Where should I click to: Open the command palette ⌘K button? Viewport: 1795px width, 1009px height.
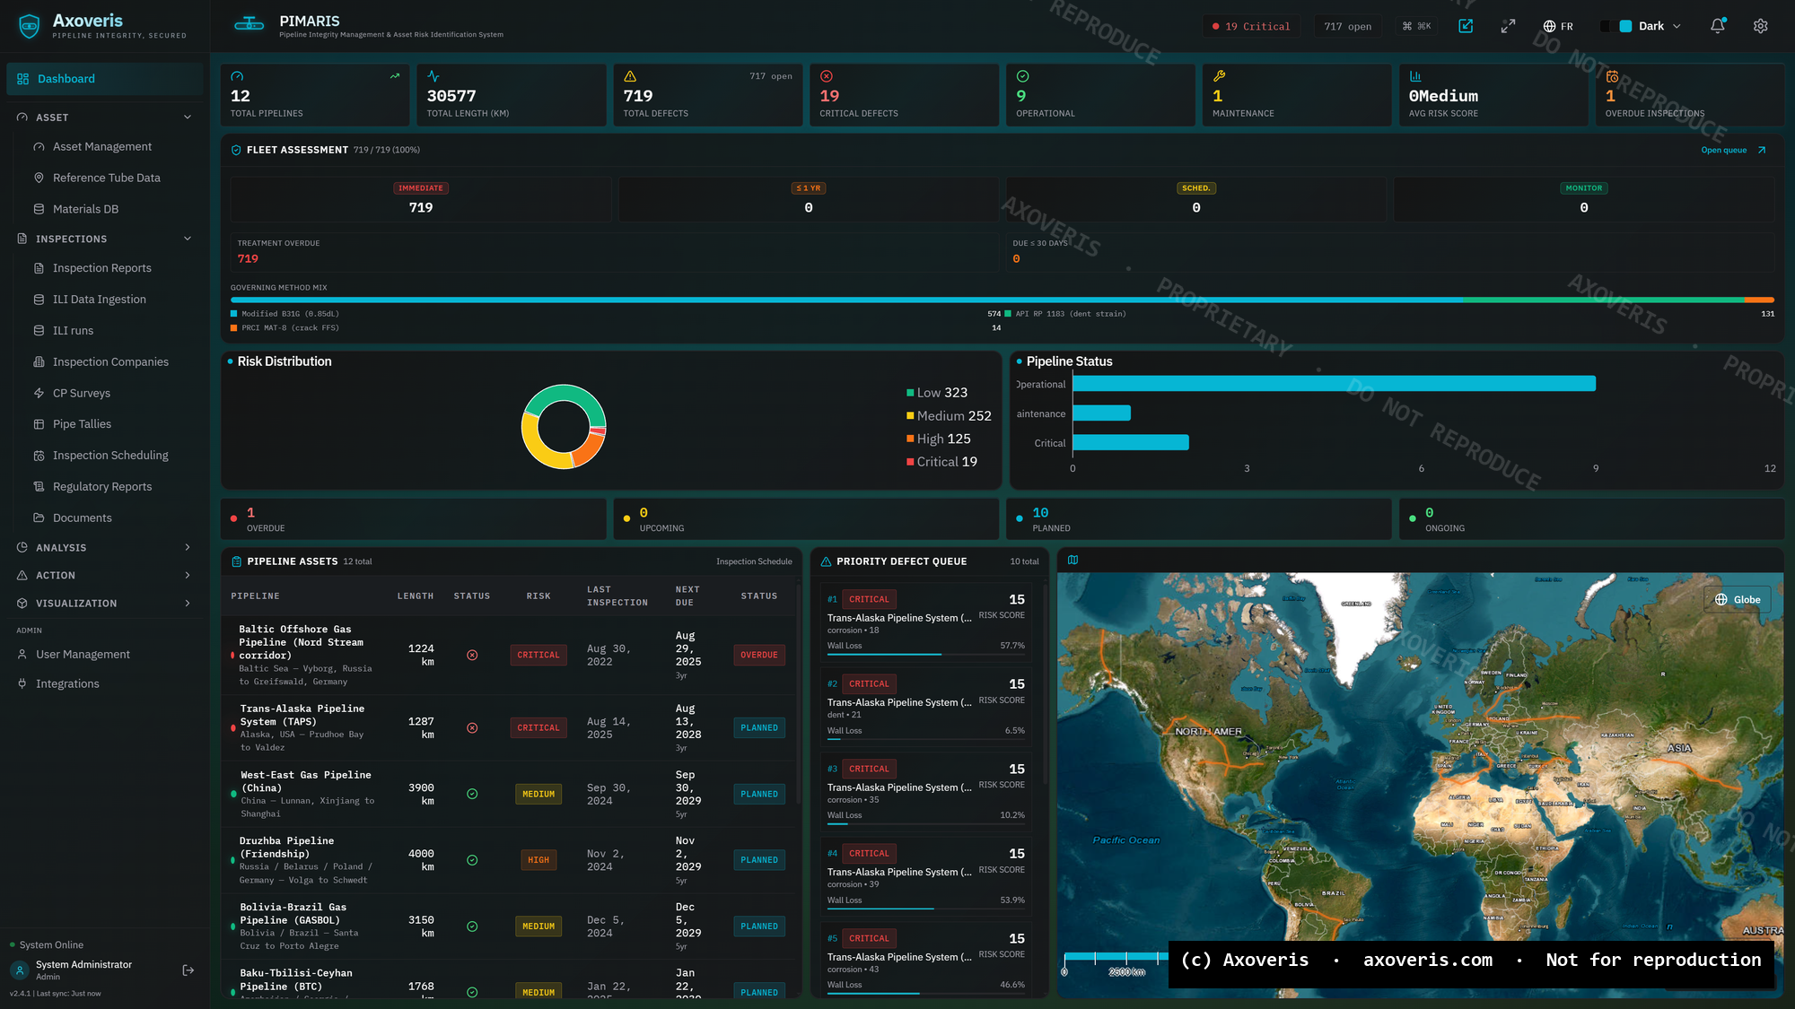tap(1416, 26)
